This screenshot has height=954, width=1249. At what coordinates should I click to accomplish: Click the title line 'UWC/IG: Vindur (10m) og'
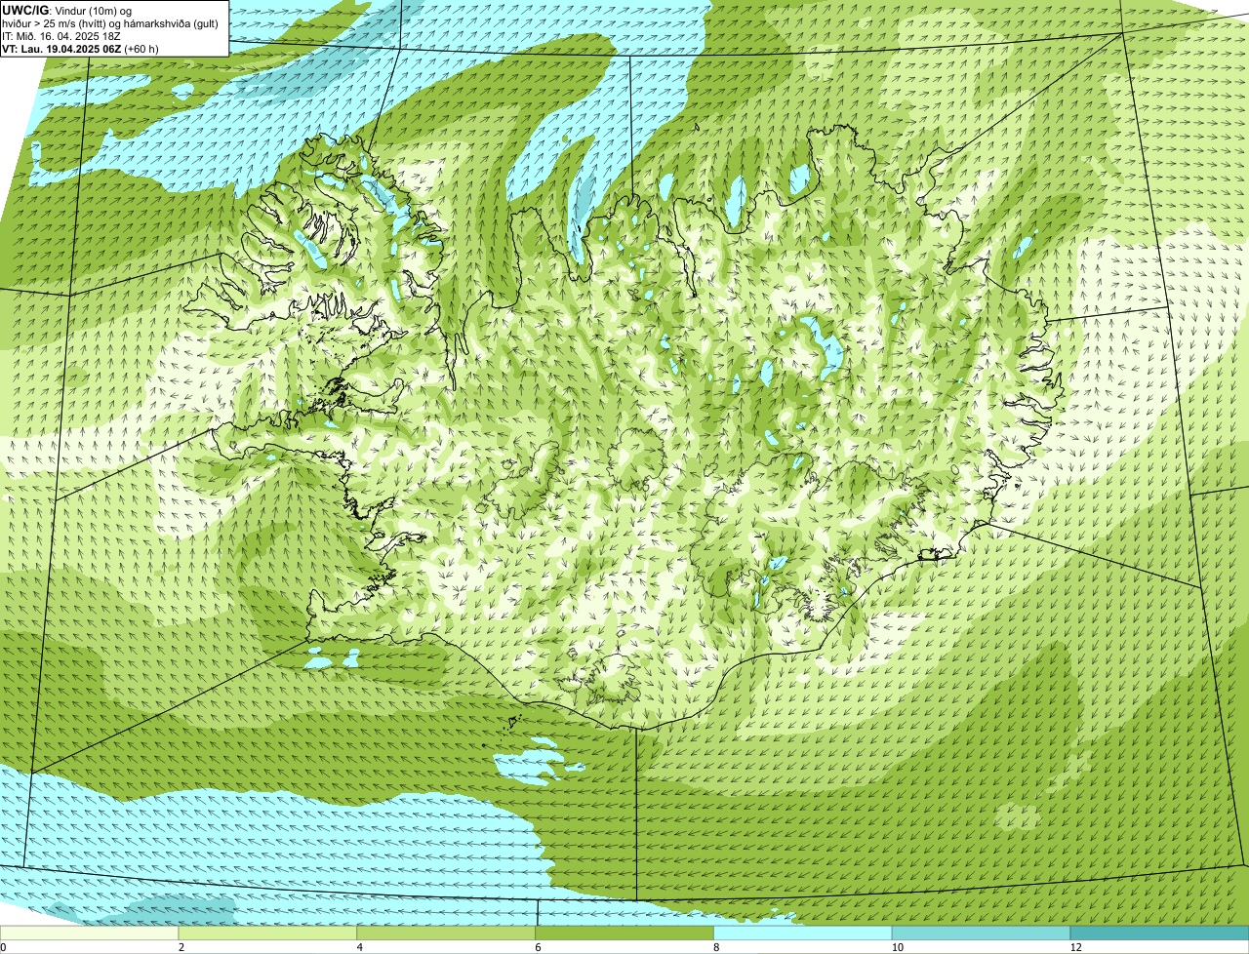point(67,10)
